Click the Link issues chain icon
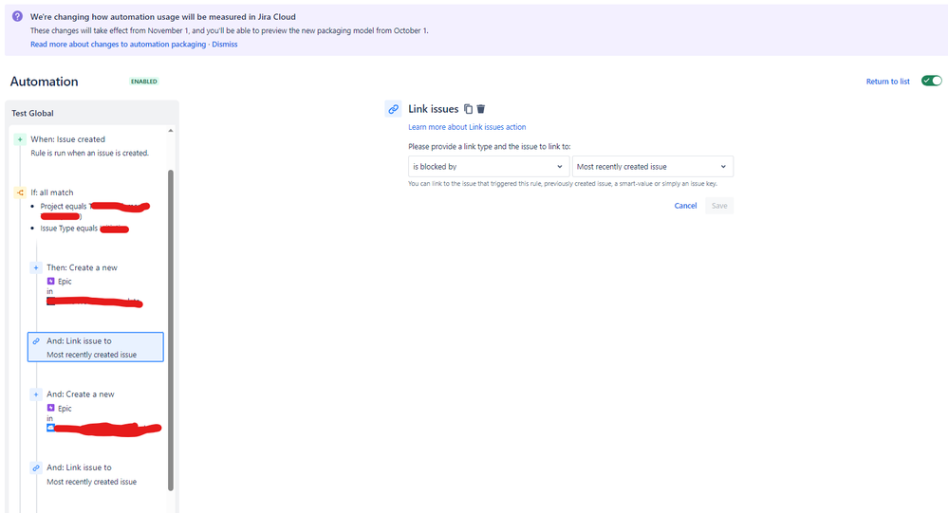Image resolution: width=948 pixels, height=513 pixels. click(x=393, y=109)
